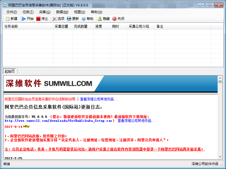Click the 用时 column header
Image resolution: width=226 pixels, height=169 pixels.
click(119, 26)
